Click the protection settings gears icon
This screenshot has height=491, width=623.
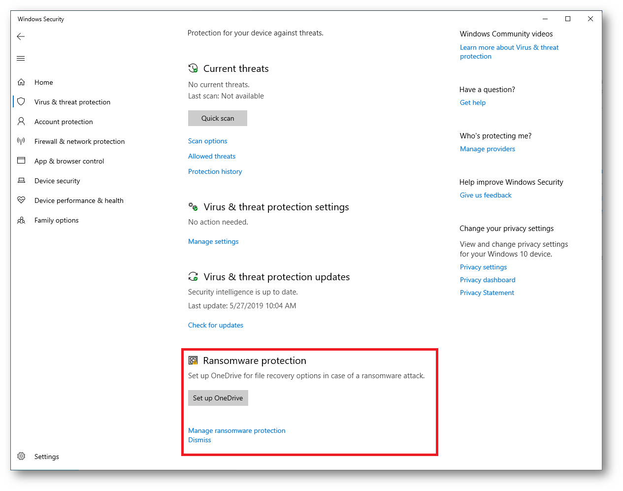pyautogui.click(x=193, y=206)
